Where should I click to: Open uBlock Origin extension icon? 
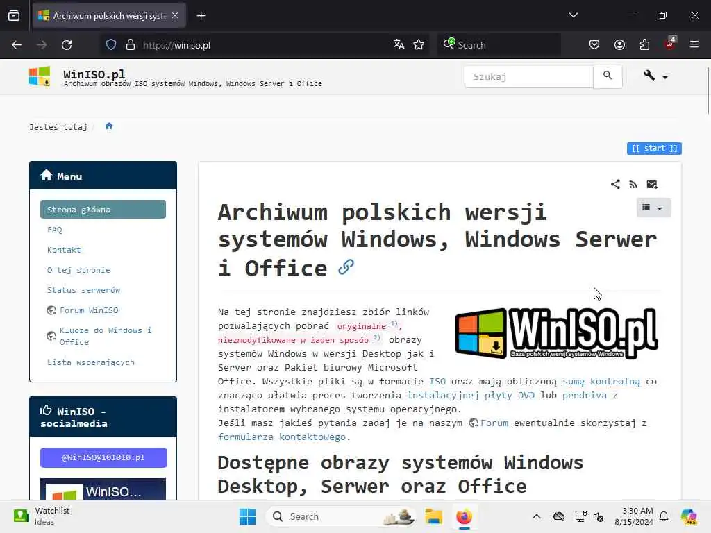click(670, 44)
